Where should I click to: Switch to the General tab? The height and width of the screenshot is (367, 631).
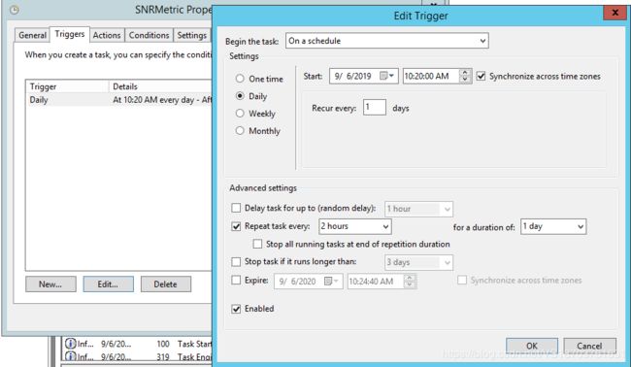32,35
